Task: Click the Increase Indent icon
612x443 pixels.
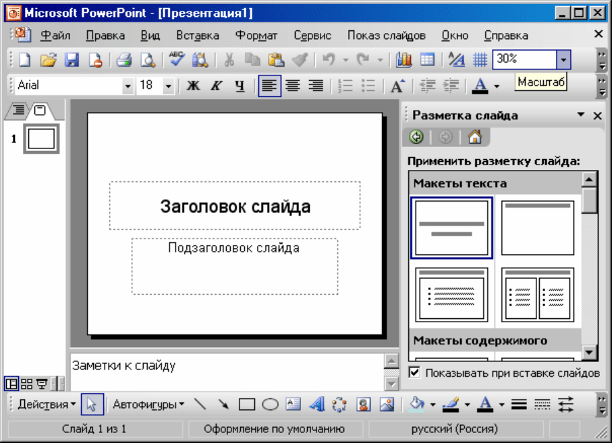Action: [451, 86]
